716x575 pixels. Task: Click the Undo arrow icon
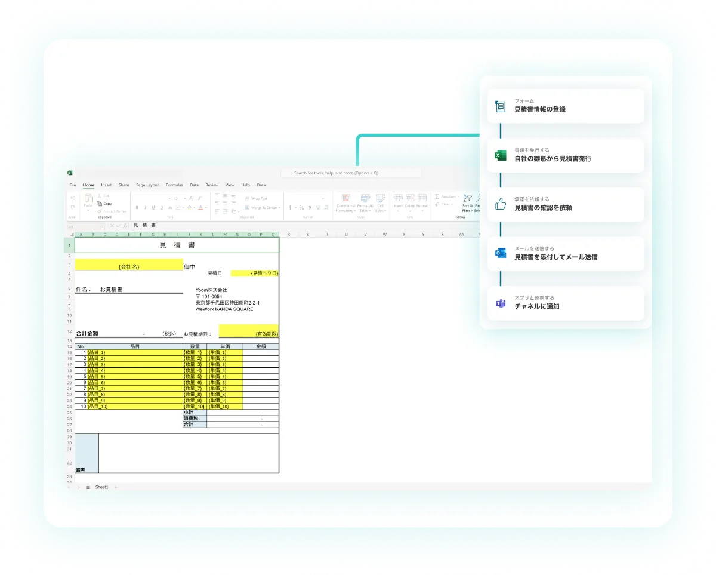(x=73, y=198)
